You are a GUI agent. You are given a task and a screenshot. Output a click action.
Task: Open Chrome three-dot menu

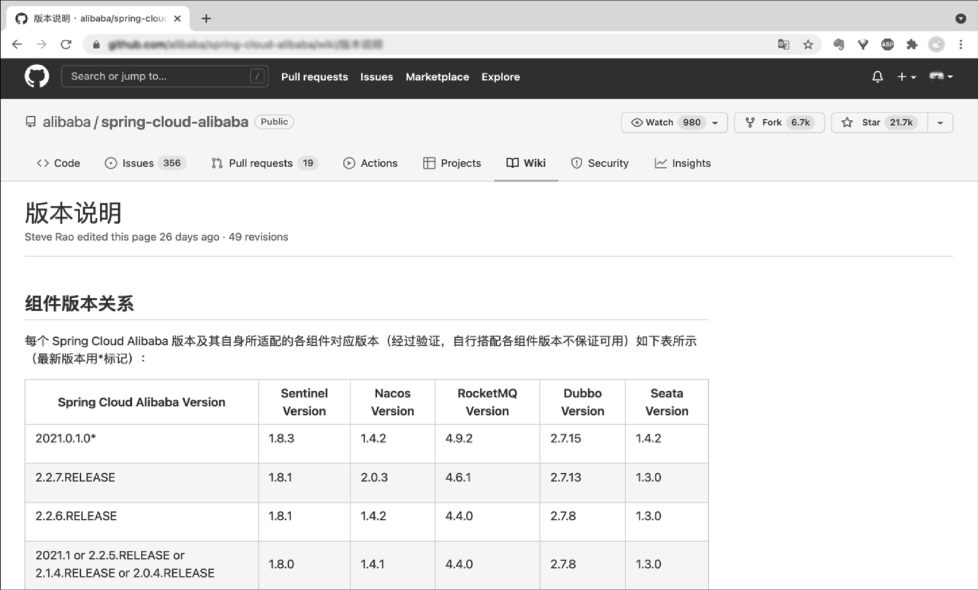(x=961, y=45)
